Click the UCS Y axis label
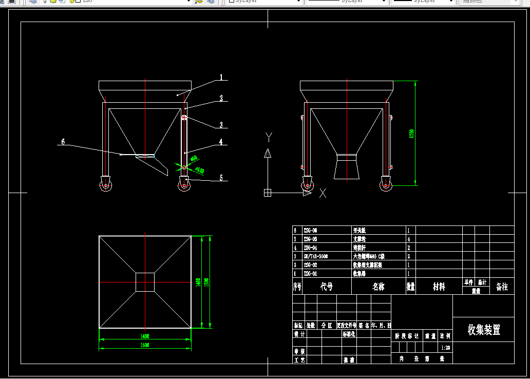The width and height of the screenshot is (530, 379). tap(269, 137)
